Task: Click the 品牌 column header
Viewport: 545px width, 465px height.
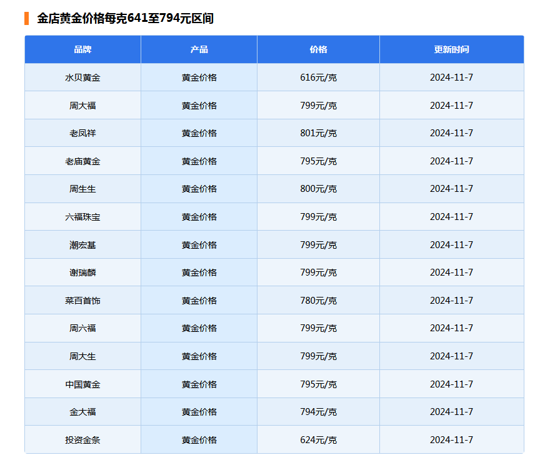Action: [82, 49]
